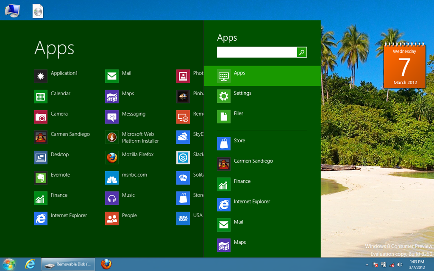Open msnbc.com app icon
The height and width of the screenshot is (271, 434).
[112, 178]
